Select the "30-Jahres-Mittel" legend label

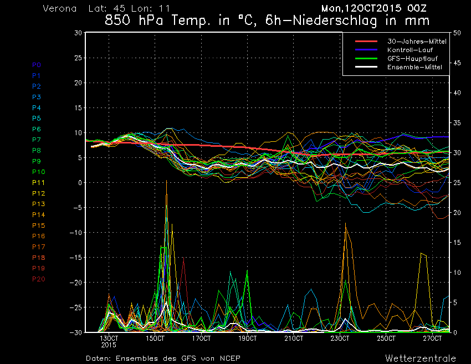click(x=417, y=42)
